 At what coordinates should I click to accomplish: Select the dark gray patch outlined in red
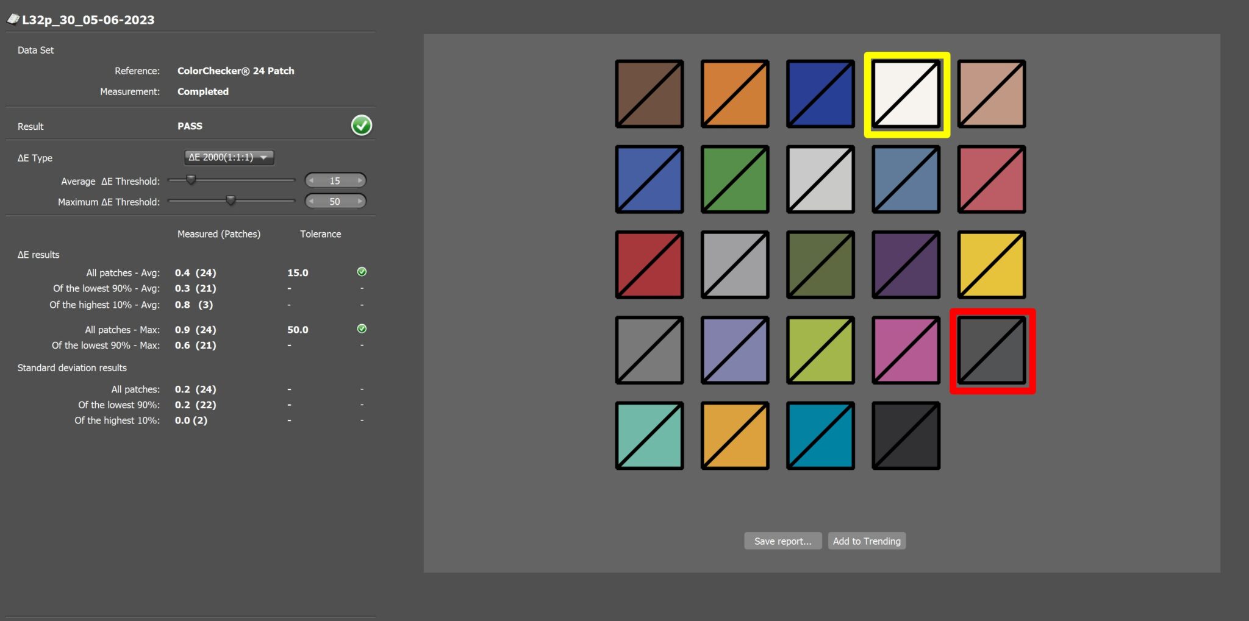992,350
